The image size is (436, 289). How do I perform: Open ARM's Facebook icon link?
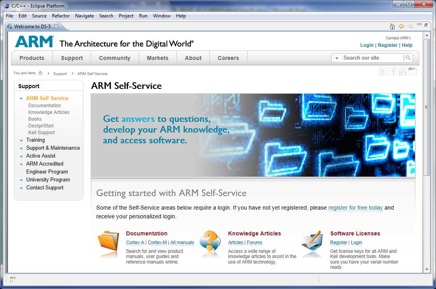(x=393, y=72)
